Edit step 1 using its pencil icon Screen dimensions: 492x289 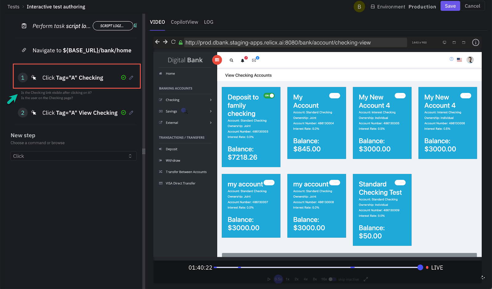[132, 78]
